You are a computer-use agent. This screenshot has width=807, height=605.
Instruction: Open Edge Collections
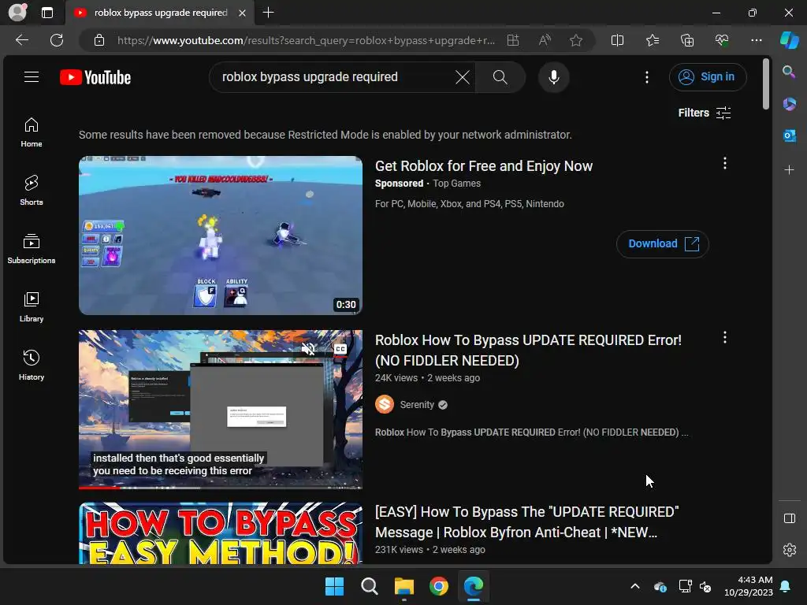(687, 40)
